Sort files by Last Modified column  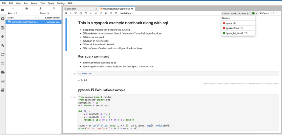point(50,18)
